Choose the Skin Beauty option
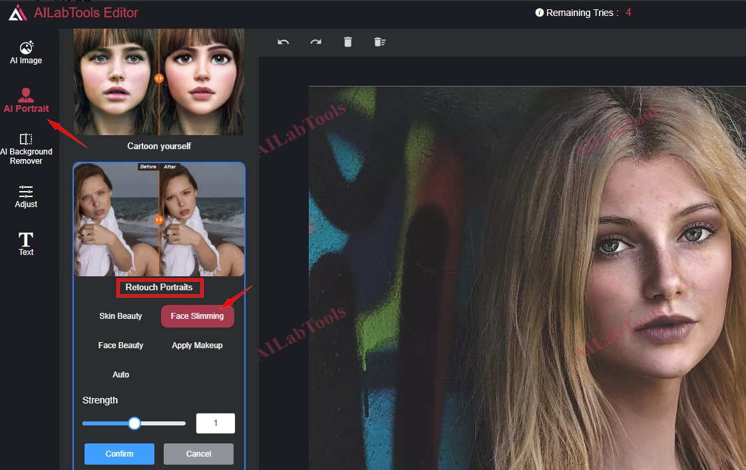Screen dimensions: 746x470 click(120, 316)
